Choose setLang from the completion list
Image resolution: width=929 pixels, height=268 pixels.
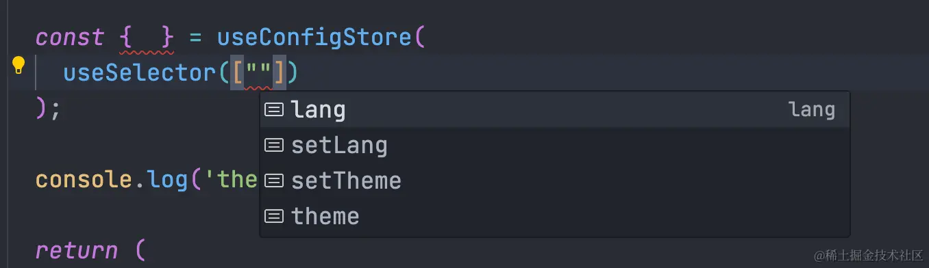click(554, 146)
